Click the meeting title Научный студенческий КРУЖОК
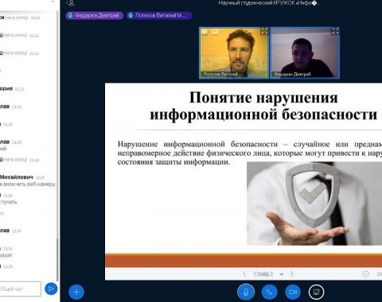This screenshot has height=302, width=382. pos(268,3)
